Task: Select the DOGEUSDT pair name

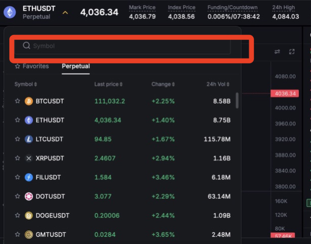Action: point(53,216)
